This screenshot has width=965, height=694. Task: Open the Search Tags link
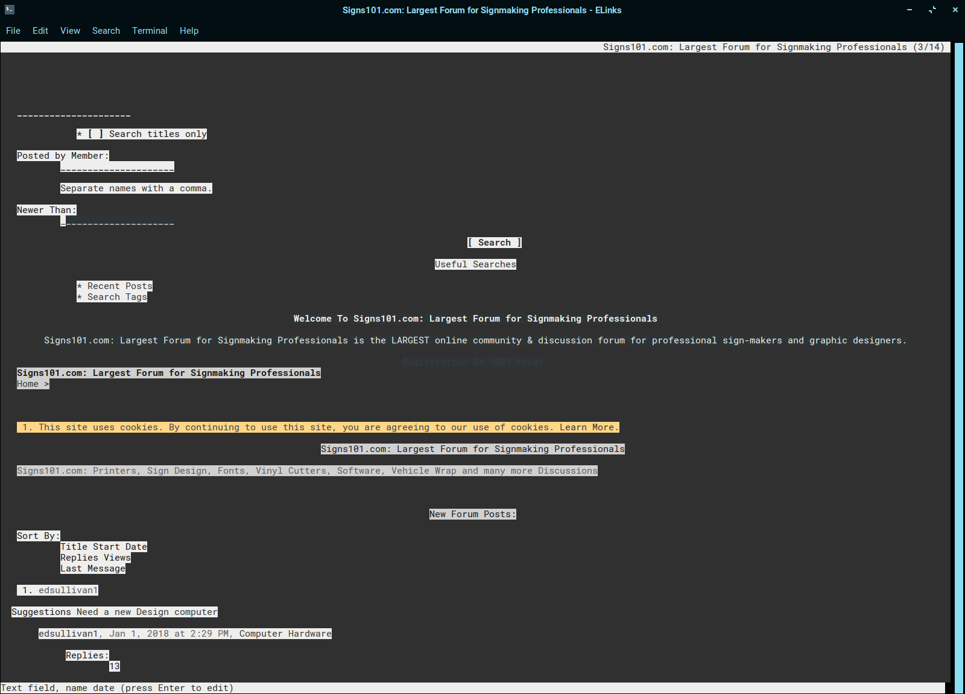click(x=117, y=297)
